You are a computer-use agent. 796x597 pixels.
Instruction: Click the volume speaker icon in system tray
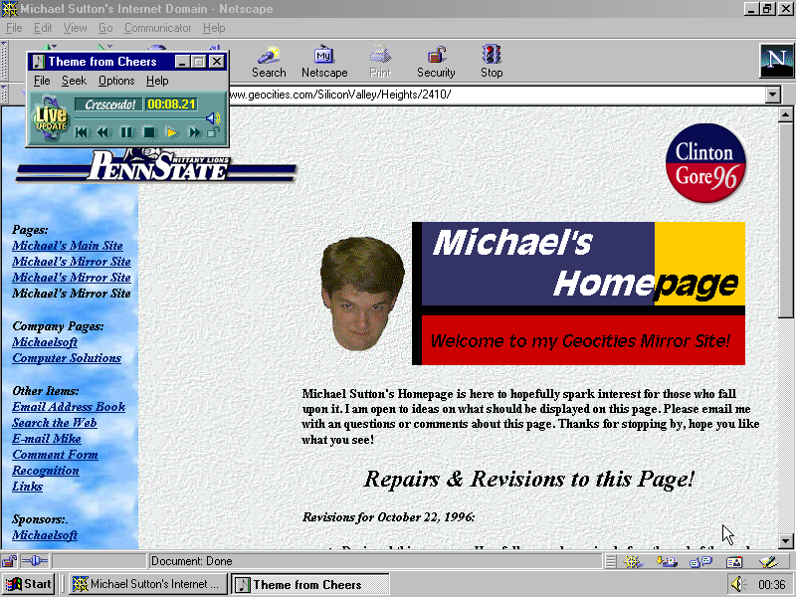[737, 585]
